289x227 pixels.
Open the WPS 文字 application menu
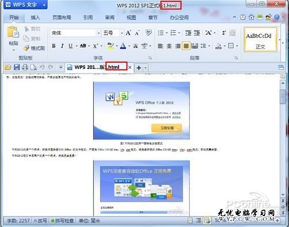pyautogui.click(x=25, y=5)
